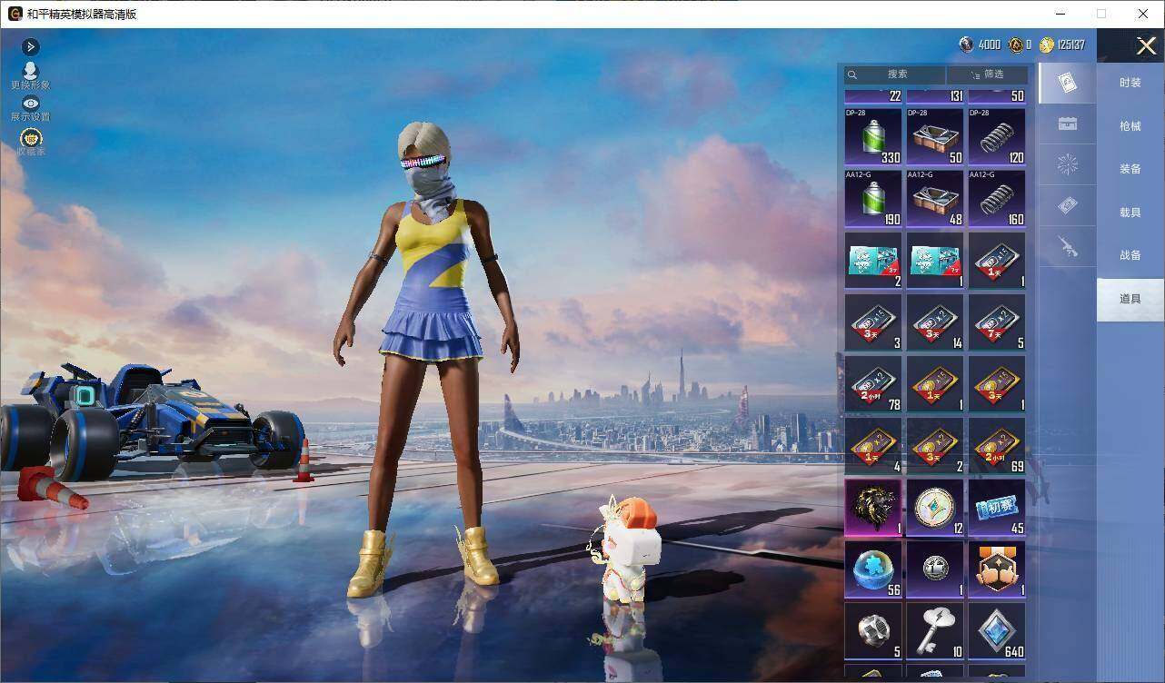The height and width of the screenshot is (683, 1165).
Task: Switch to the 载具 tab
Action: tap(1130, 213)
